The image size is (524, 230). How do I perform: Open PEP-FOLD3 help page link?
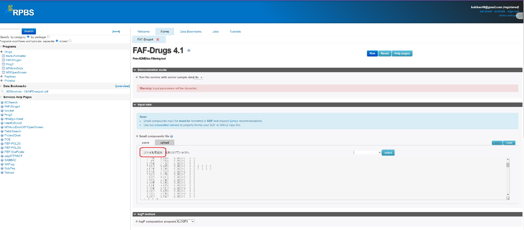12,144
